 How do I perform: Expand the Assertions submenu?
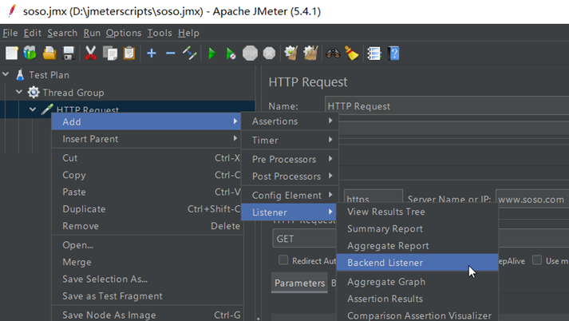pyautogui.click(x=290, y=121)
